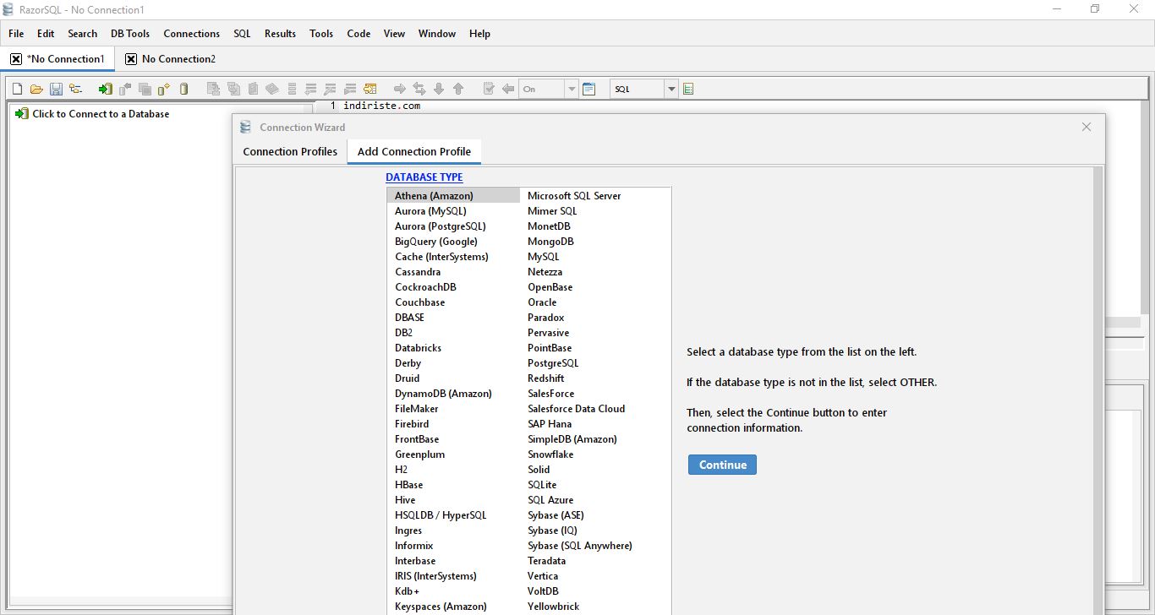Click the green icon beside Click to Connect
Viewport: 1155px width, 615px height.
(x=22, y=113)
